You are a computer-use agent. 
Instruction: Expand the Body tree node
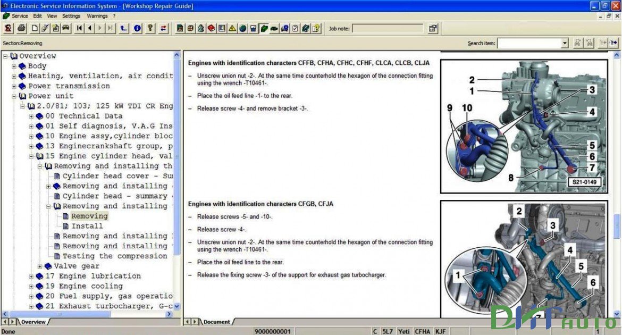click(14, 66)
